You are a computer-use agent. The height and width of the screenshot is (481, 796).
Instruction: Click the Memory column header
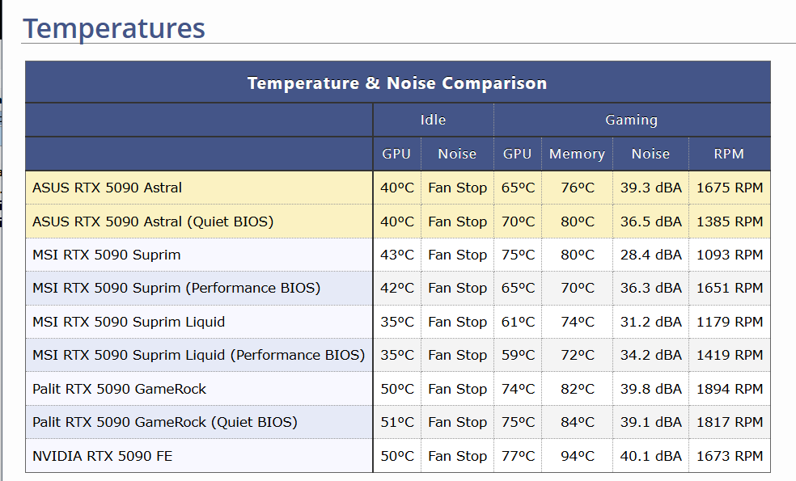click(577, 154)
